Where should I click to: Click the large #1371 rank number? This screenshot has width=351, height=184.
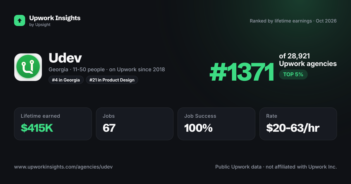coord(242,72)
